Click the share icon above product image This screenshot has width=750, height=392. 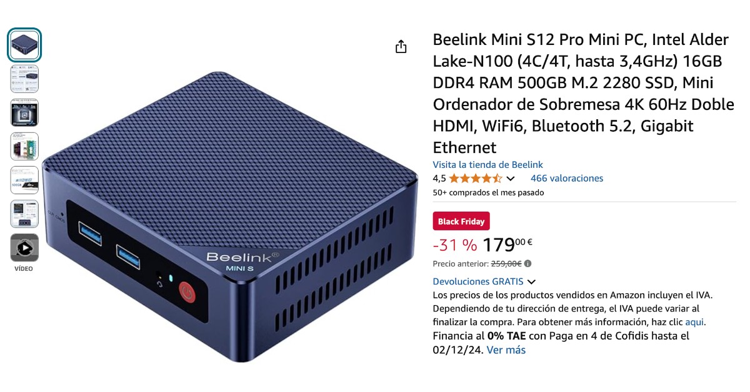[x=401, y=47]
